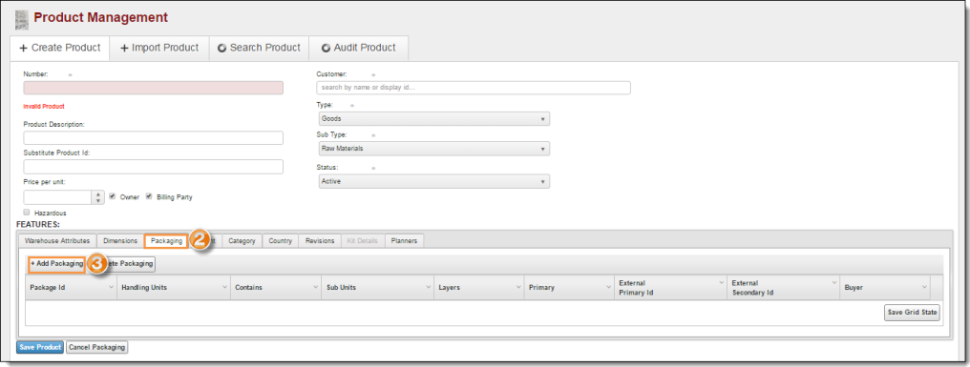Click plus icon on Create Product tab
The image size is (970, 367).
24,49
